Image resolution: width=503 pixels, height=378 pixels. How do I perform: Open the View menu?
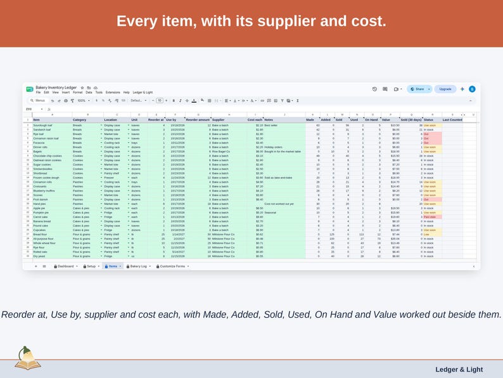click(56, 92)
